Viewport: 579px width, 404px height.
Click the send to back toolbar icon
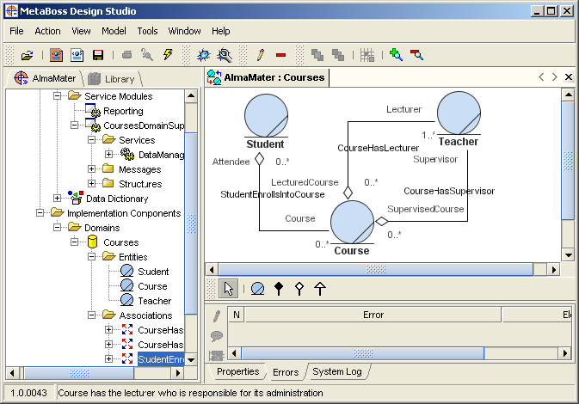(338, 55)
